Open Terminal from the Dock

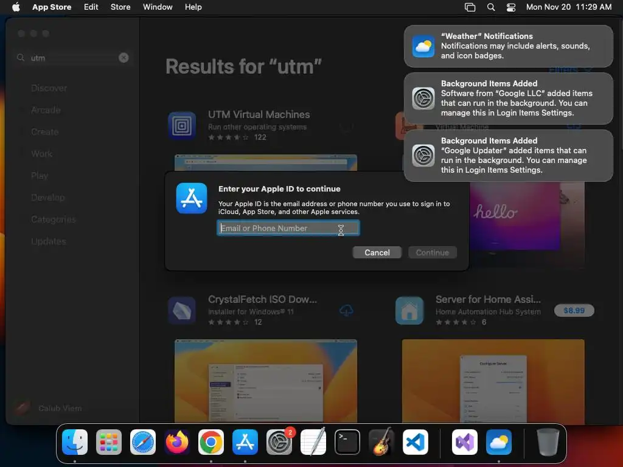[x=347, y=442]
